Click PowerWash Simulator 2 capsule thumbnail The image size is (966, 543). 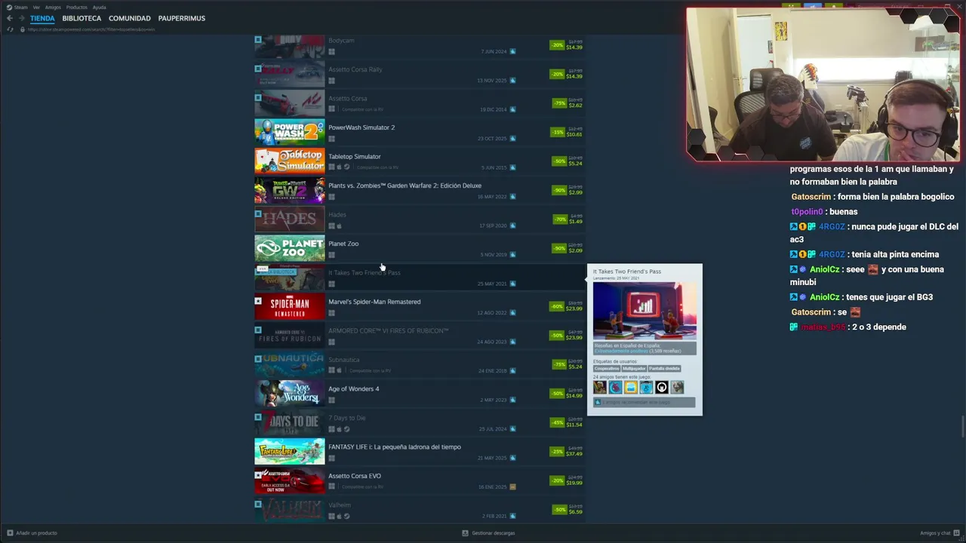pos(290,133)
